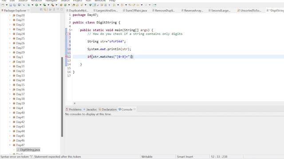Click the 'Smart Insert' status bar entry

point(185,157)
